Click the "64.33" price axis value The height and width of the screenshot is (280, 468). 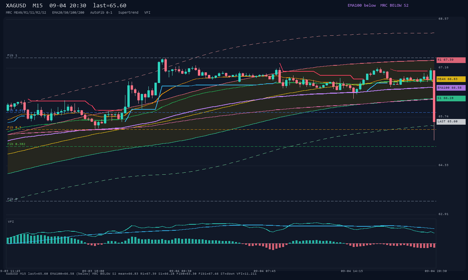(x=444, y=165)
